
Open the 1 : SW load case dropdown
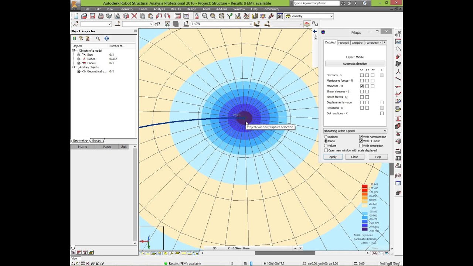[222, 24]
